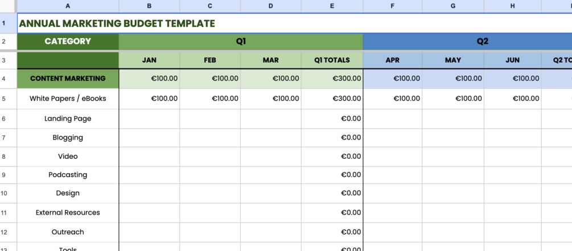
Task: Click the Q1 TOTALS column heading cell
Action: coord(332,60)
